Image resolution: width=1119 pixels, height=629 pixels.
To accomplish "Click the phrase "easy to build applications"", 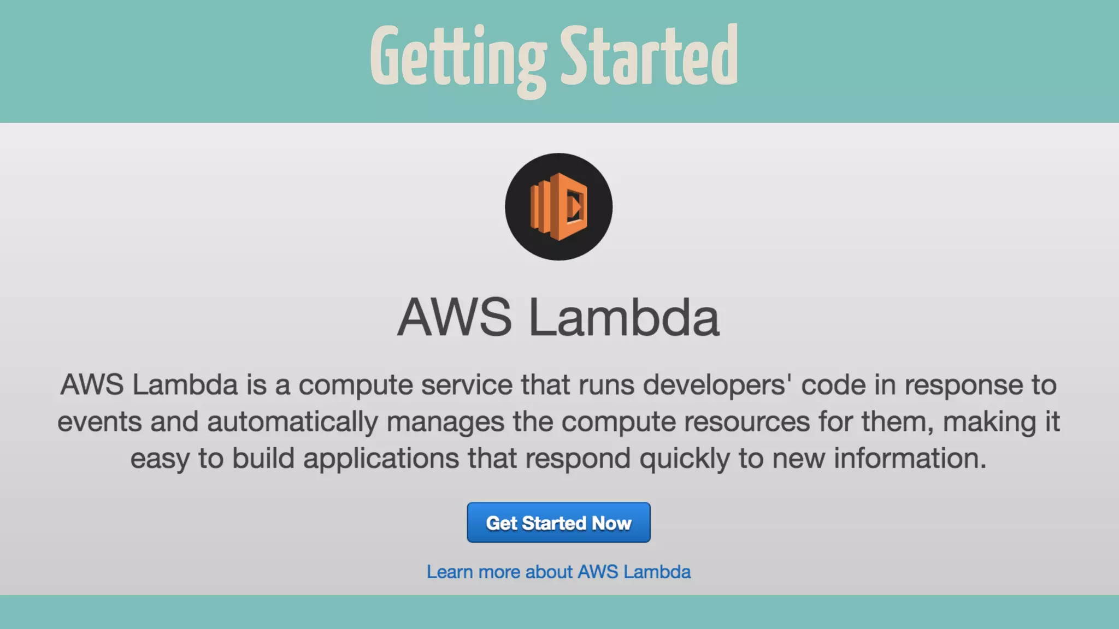I will click(294, 458).
